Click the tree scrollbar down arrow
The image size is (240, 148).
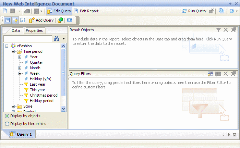point(63,109)
